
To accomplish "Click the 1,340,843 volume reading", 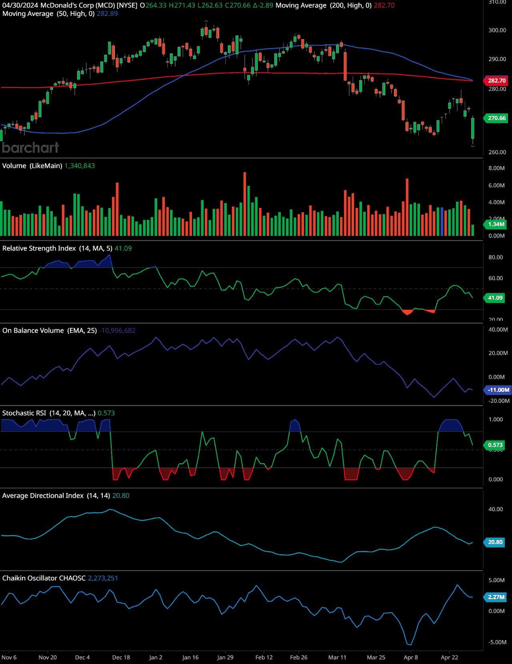I will (80, 166).
